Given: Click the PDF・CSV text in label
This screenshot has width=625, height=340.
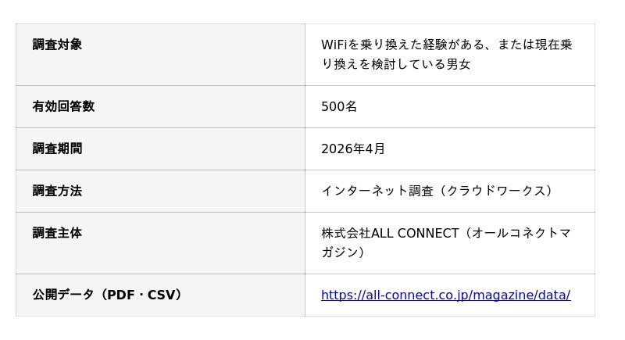Looking at the screenshot, I should tap(141, 295).
